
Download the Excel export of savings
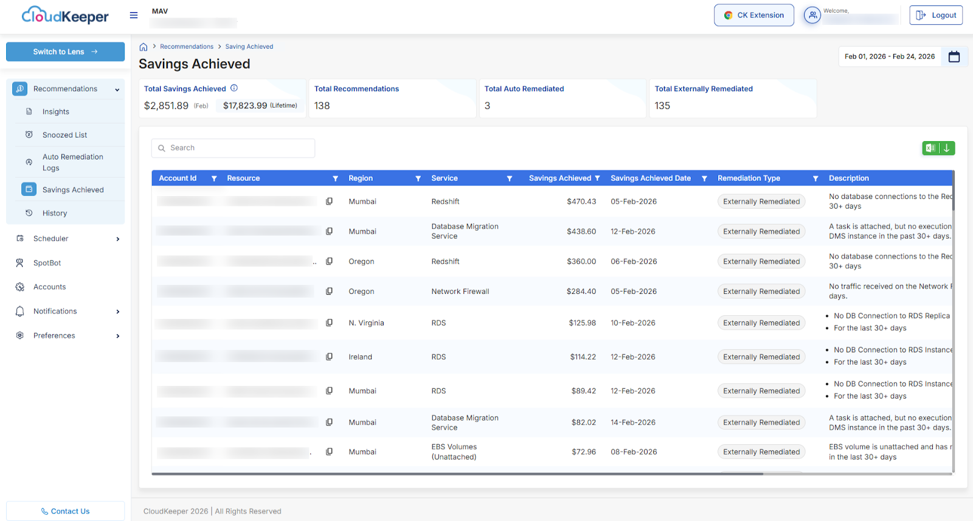point(938,148)
